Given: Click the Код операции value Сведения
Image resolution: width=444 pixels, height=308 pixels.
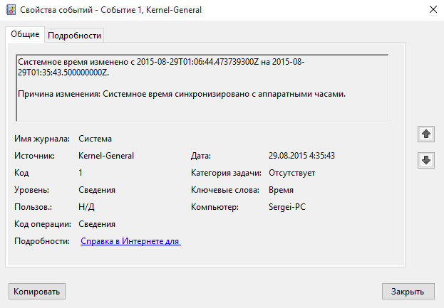Looking at the screenshot, I should pos(97,224).
